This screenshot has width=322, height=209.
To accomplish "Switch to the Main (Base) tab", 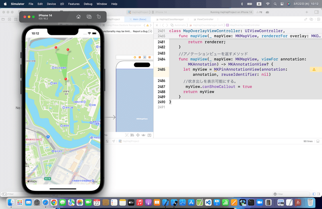I will coord(138,19).
